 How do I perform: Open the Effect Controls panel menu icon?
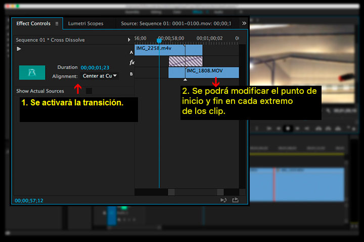pyautogui.click(x=57, y=24)
